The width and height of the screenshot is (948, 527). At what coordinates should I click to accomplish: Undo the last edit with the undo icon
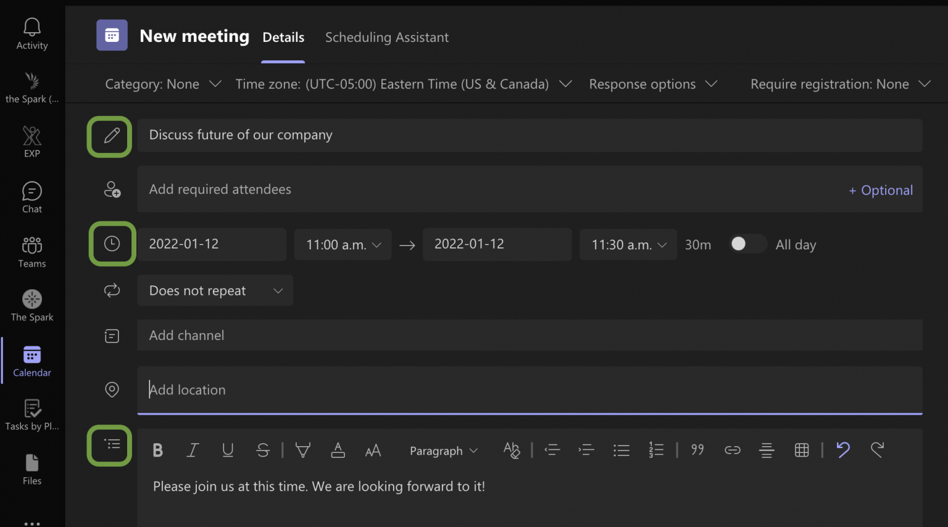(x=844, y=450)
